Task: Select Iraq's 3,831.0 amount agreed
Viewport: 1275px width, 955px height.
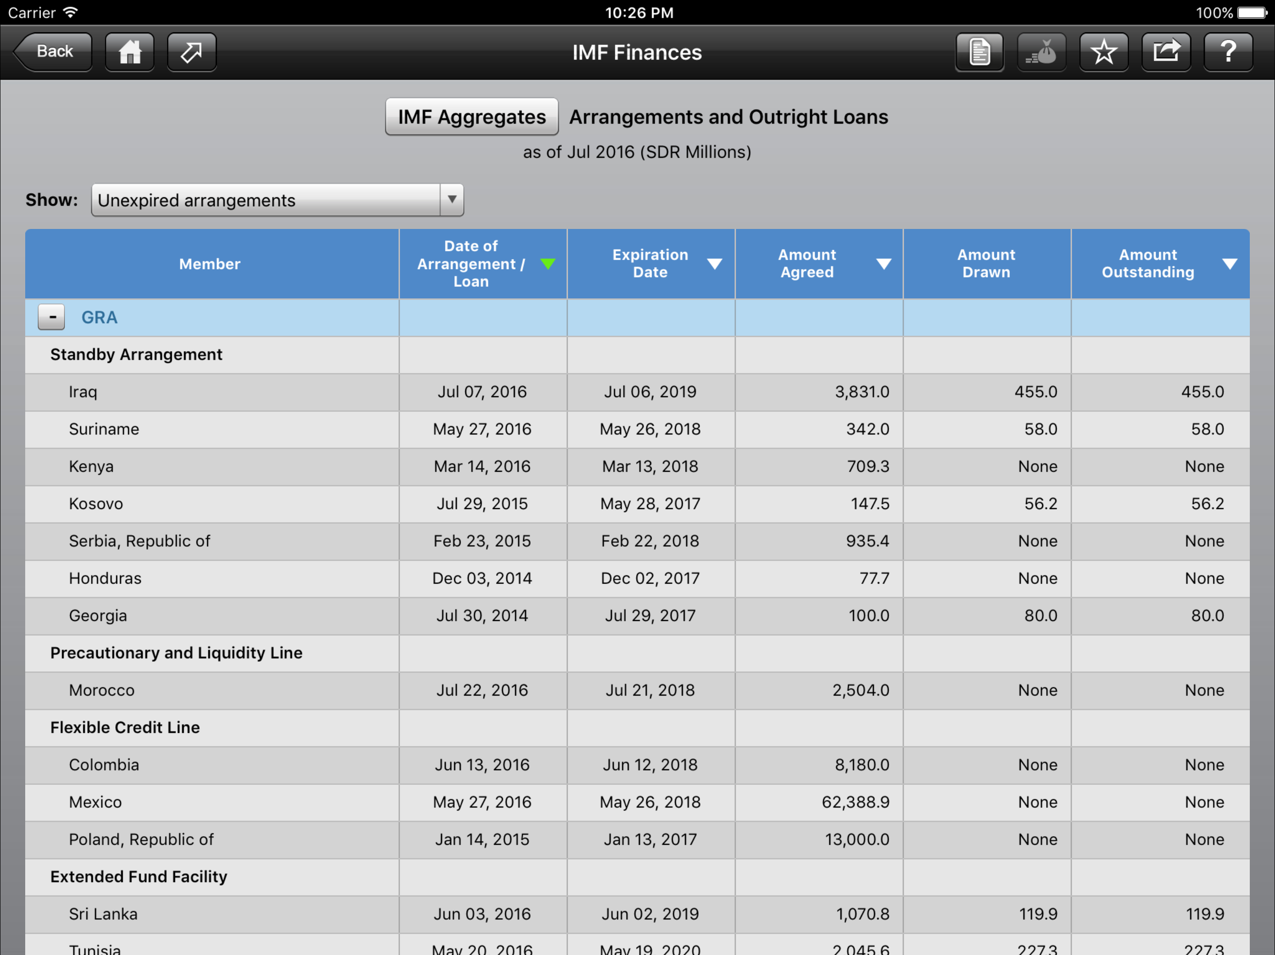Action: (862, 392)
